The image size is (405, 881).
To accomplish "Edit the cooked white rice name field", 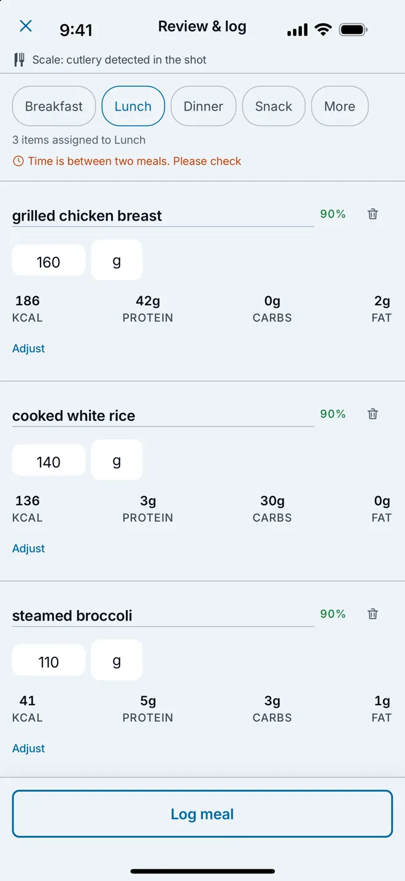I will pyautogui.click(x=163, y=416).
